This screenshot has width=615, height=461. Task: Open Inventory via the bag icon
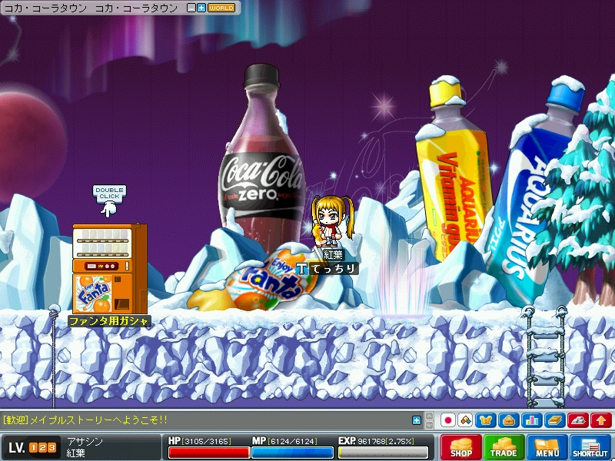coord(509,420)
